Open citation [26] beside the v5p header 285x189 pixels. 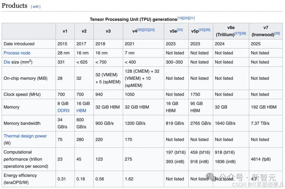(207, 30)
